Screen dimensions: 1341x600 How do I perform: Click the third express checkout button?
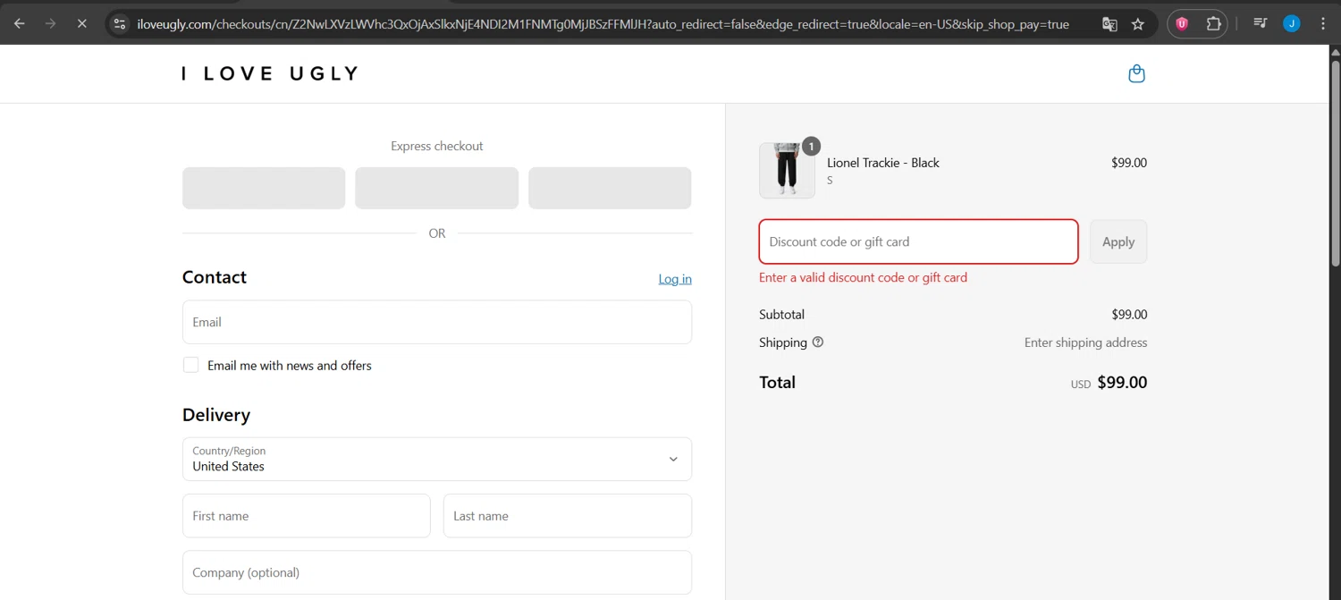click(610, 188)
